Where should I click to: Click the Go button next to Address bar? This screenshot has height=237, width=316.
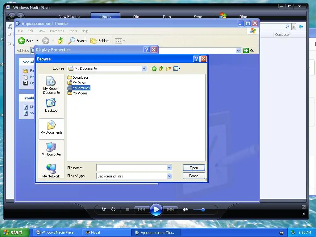point(249,51)
